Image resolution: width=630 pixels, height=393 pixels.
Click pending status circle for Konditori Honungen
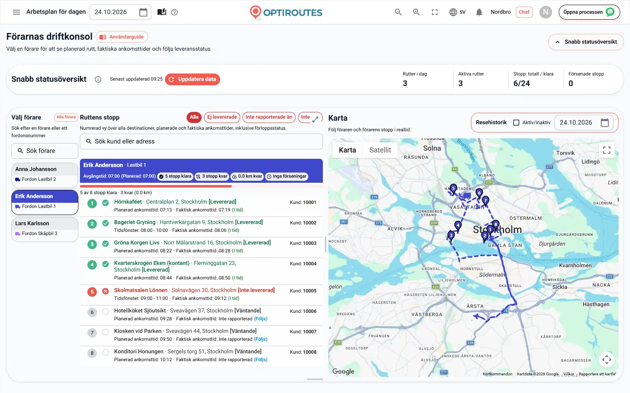pyautogui.click(x=106, y=353)
